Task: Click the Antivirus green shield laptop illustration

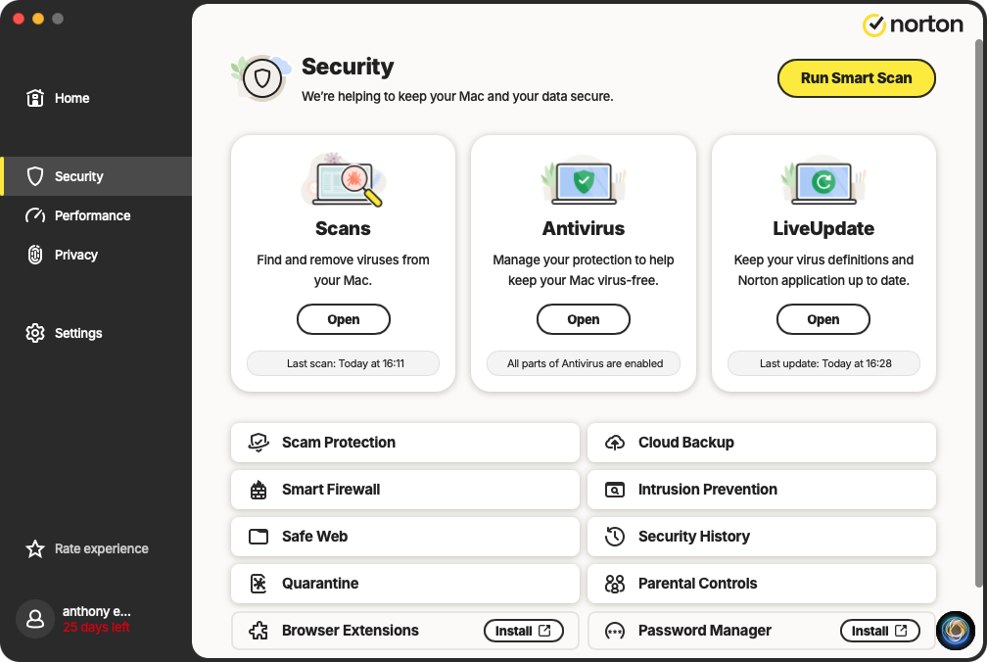Action: [x=584, y=180]
